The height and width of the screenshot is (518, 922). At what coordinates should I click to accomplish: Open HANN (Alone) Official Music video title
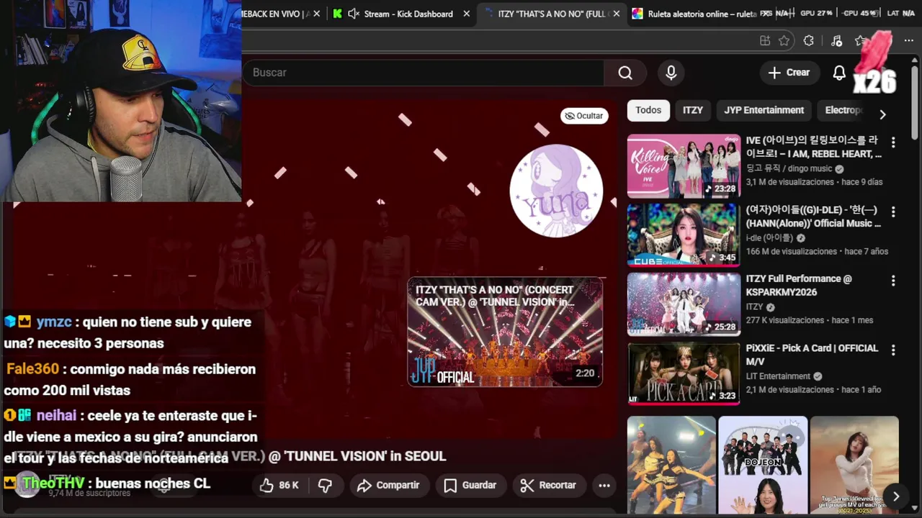813,217
